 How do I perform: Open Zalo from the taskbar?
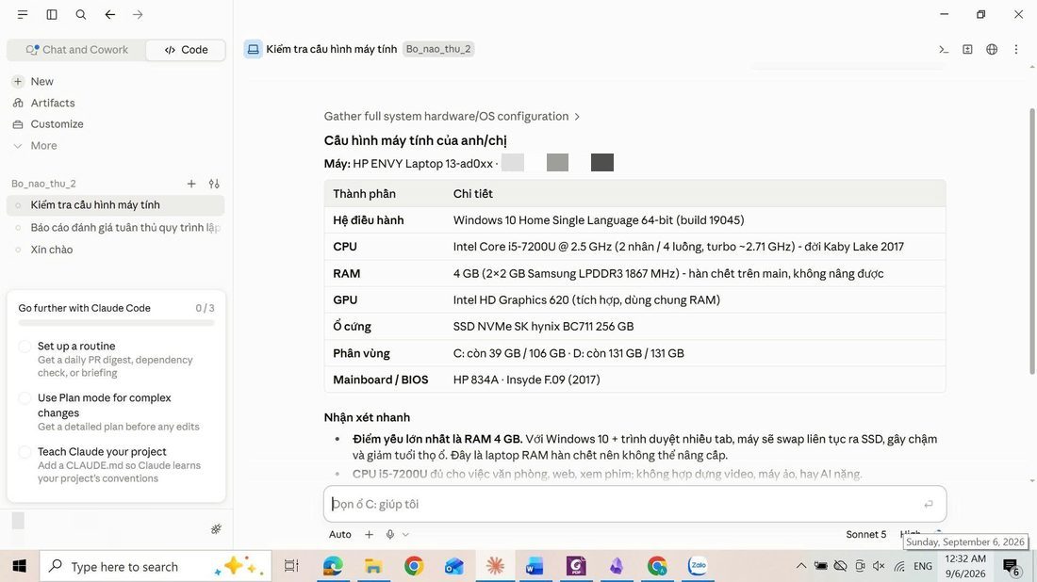pos(698,566)
